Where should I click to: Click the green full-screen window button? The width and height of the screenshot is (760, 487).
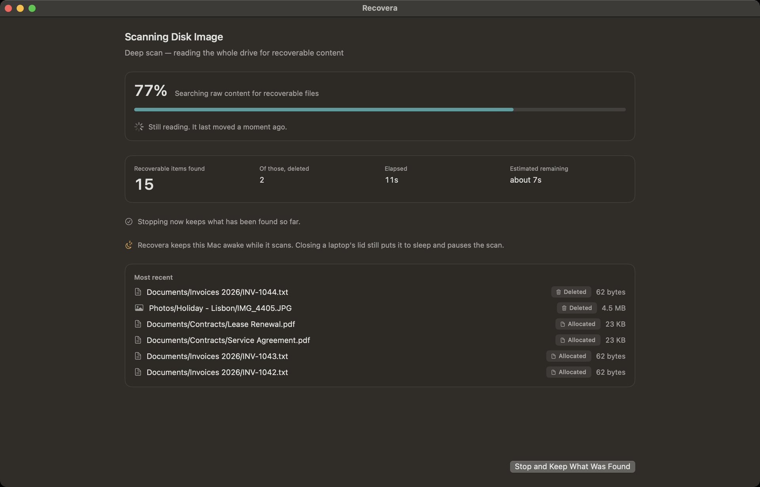[32, 8]
